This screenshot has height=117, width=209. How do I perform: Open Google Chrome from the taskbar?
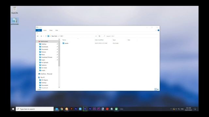pos(62,109)
